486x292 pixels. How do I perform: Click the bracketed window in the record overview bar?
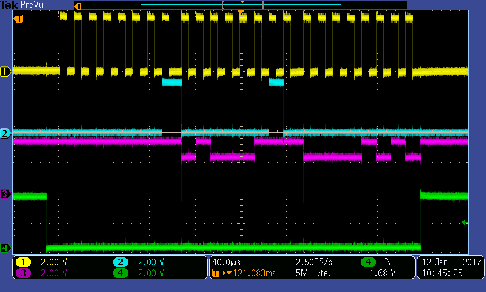click(242, 5)
